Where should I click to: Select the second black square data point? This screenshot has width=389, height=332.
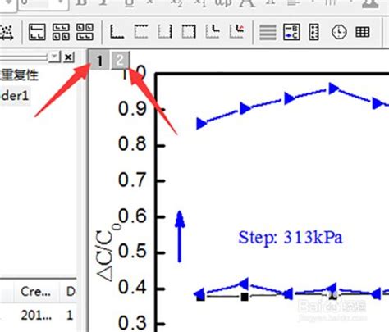point(245,297)
